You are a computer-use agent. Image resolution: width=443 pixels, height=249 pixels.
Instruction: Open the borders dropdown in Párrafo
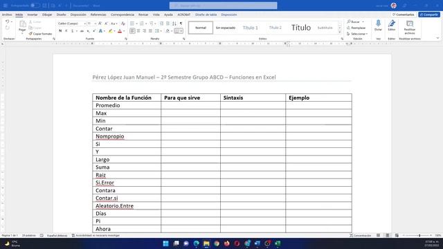click(x=181, y=31)
